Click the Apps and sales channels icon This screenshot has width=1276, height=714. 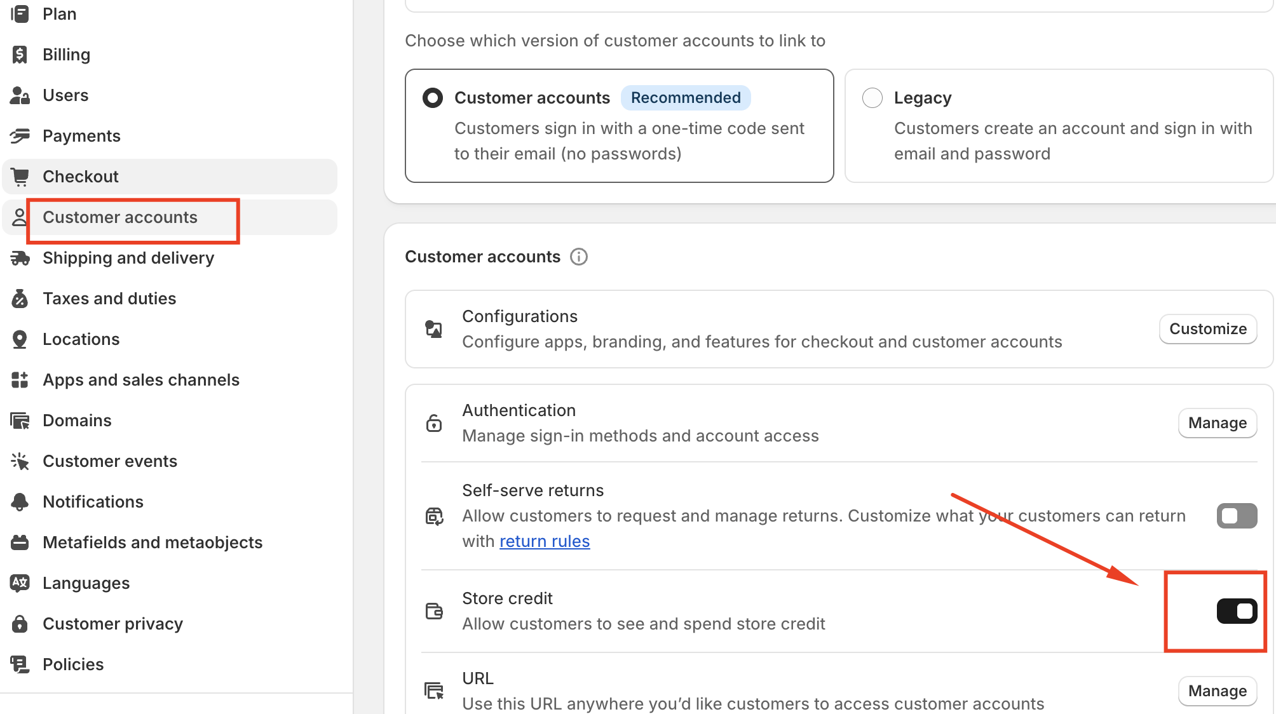click(20, 380)
